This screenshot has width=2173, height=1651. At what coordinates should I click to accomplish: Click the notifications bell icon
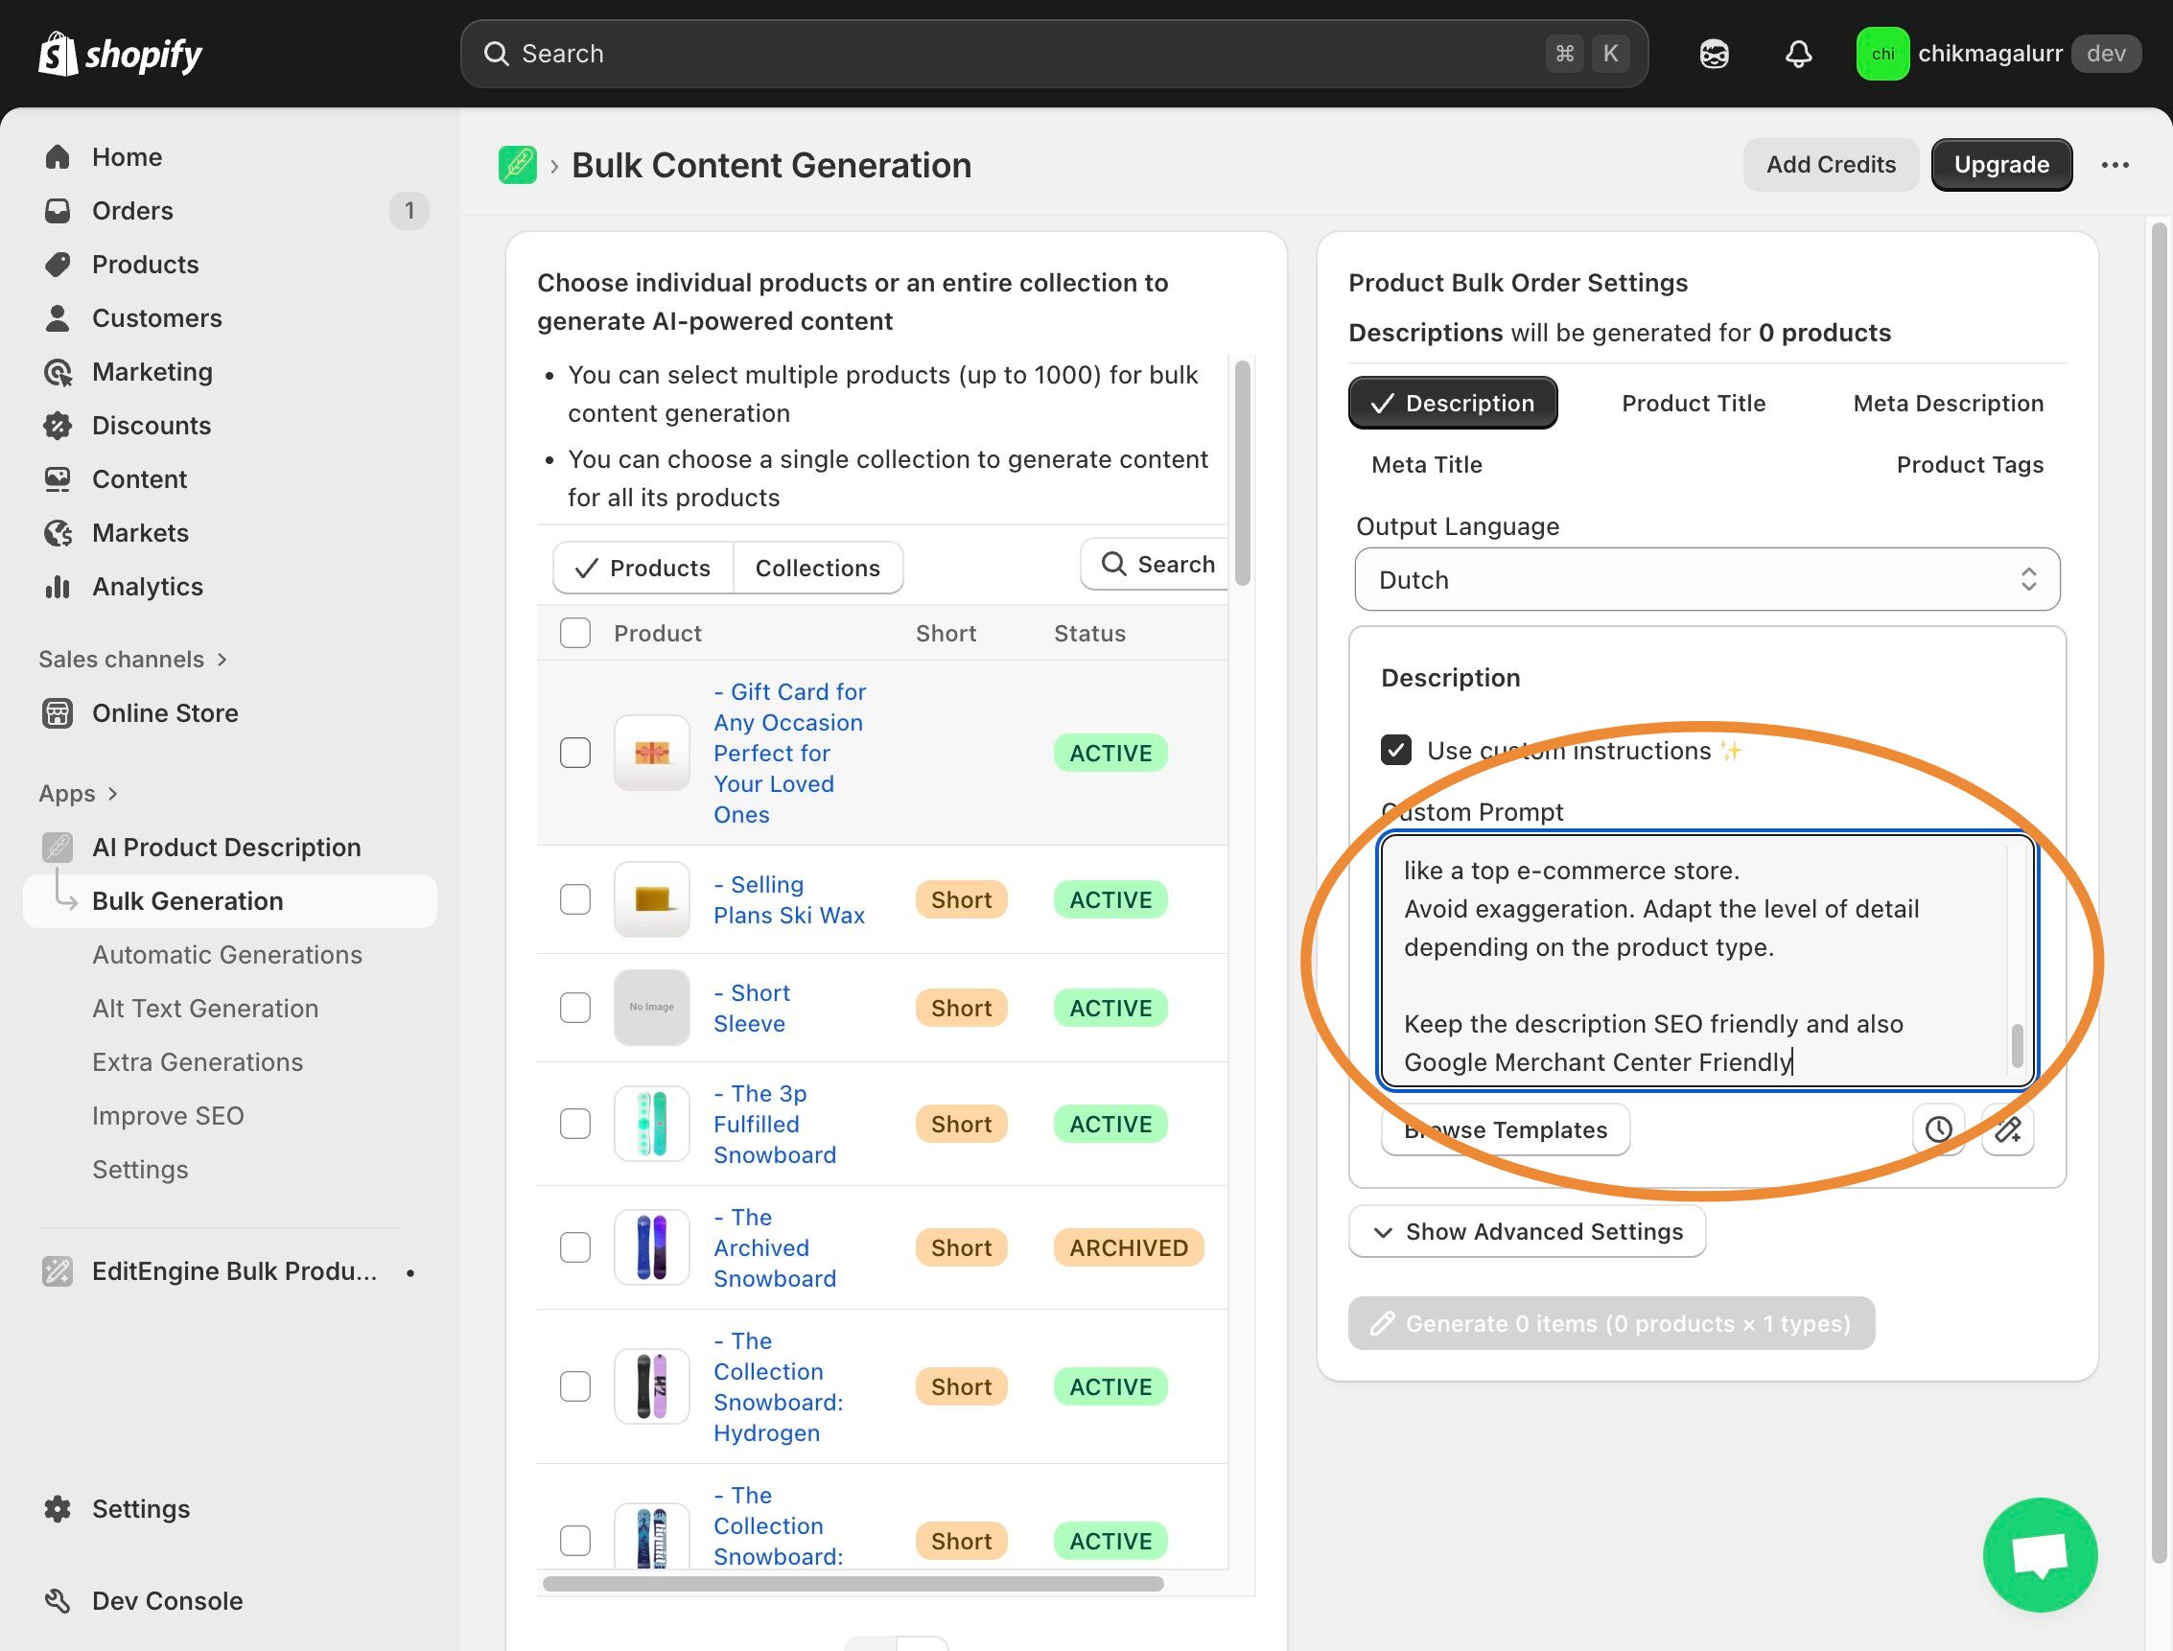pyautogui.click(x=1797, y=54)
